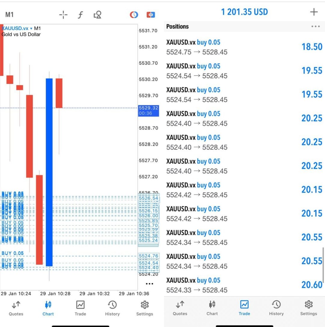Tap the 5524.54 order level price tag
This screenshot has width=325, height=327.
tap(148, 263)
